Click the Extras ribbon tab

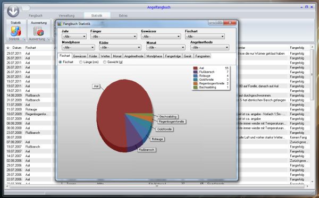point(123,15)
